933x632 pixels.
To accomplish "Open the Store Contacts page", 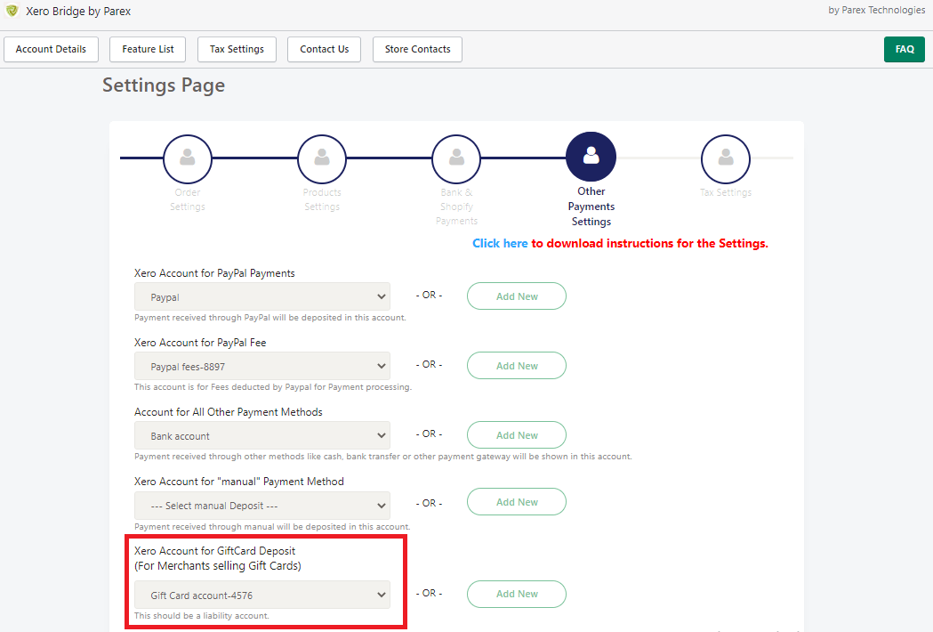I will tap(416, 49).
